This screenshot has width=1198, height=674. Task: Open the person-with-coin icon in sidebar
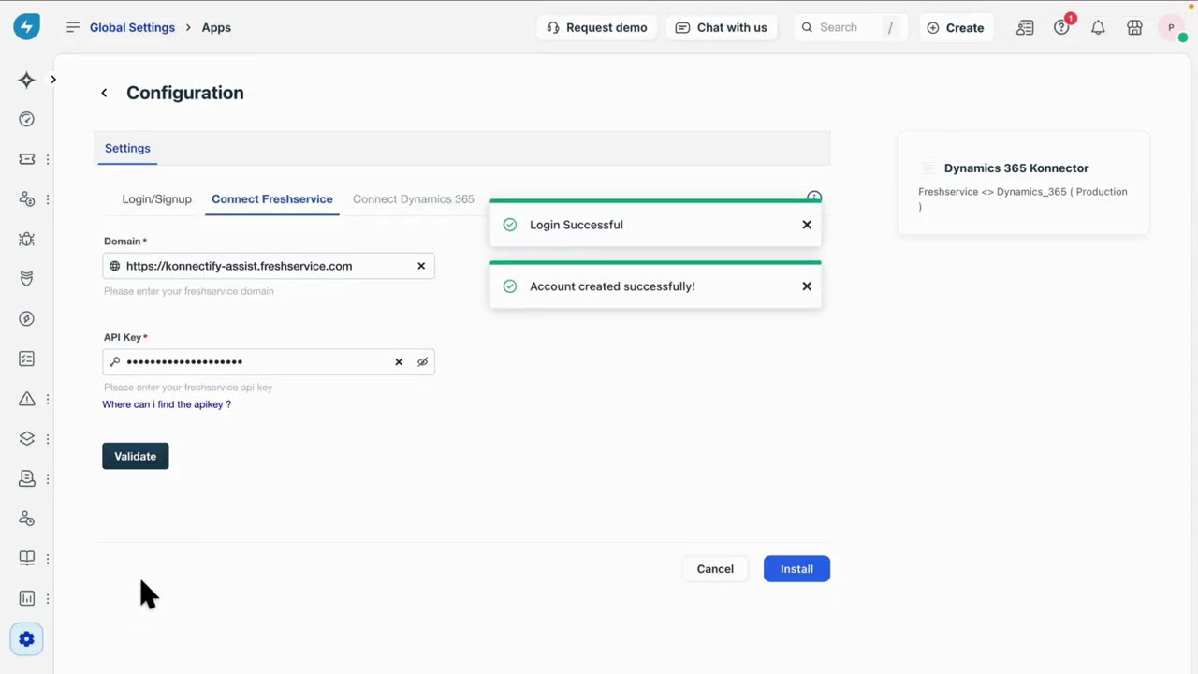pos(26,199)
